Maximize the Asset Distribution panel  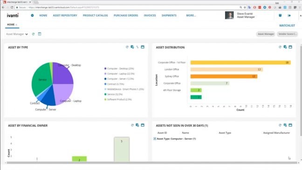point(290,47)
